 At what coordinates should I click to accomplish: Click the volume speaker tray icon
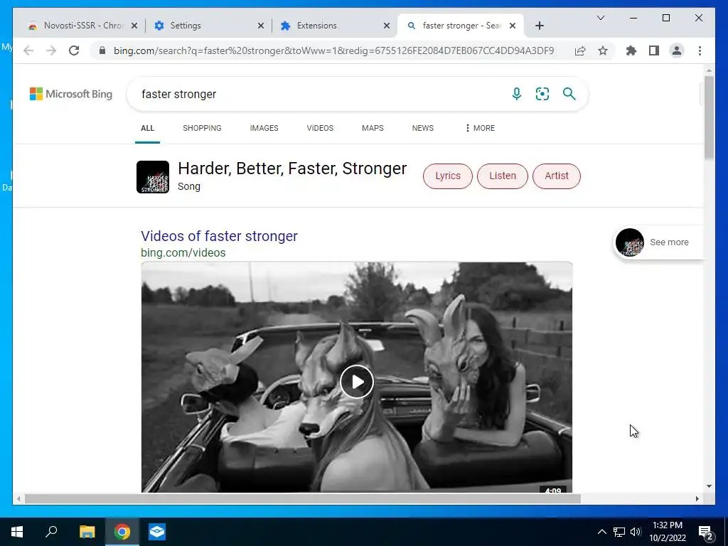(x=636, y=532)
